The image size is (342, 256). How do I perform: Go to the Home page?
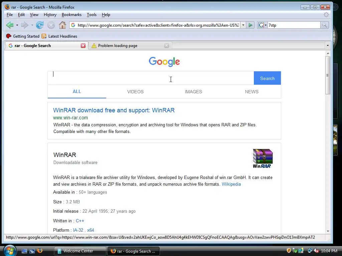pyautogui.click(x=62, y=25)
